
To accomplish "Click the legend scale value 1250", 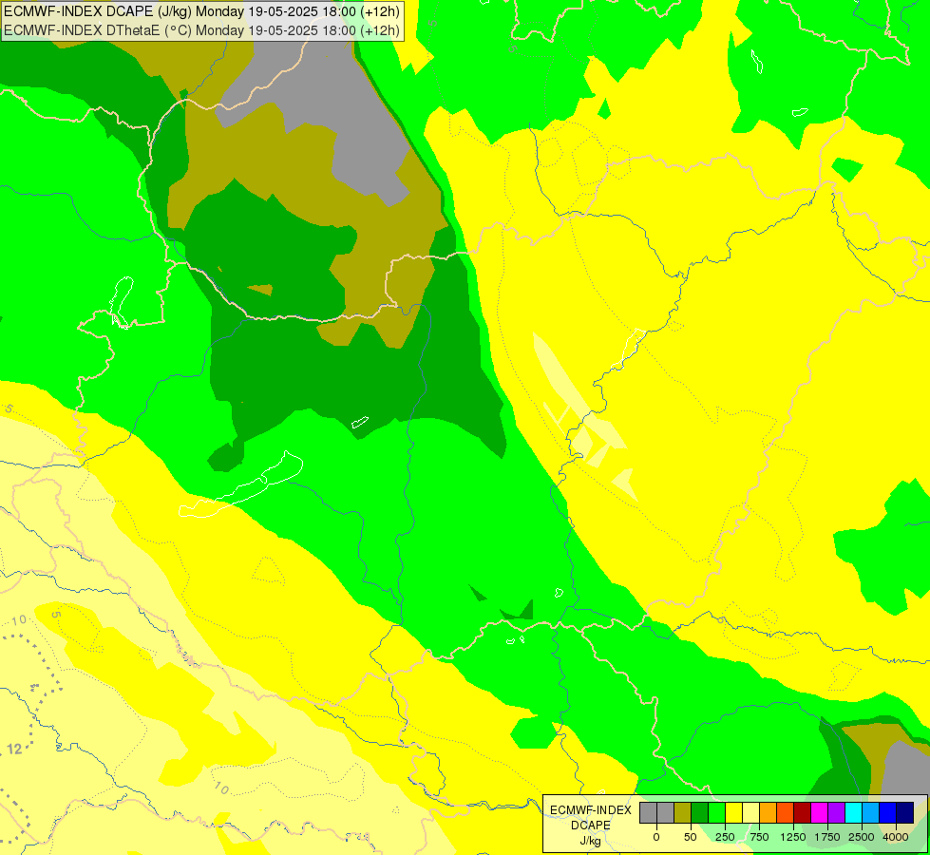I will click(793, 837).
